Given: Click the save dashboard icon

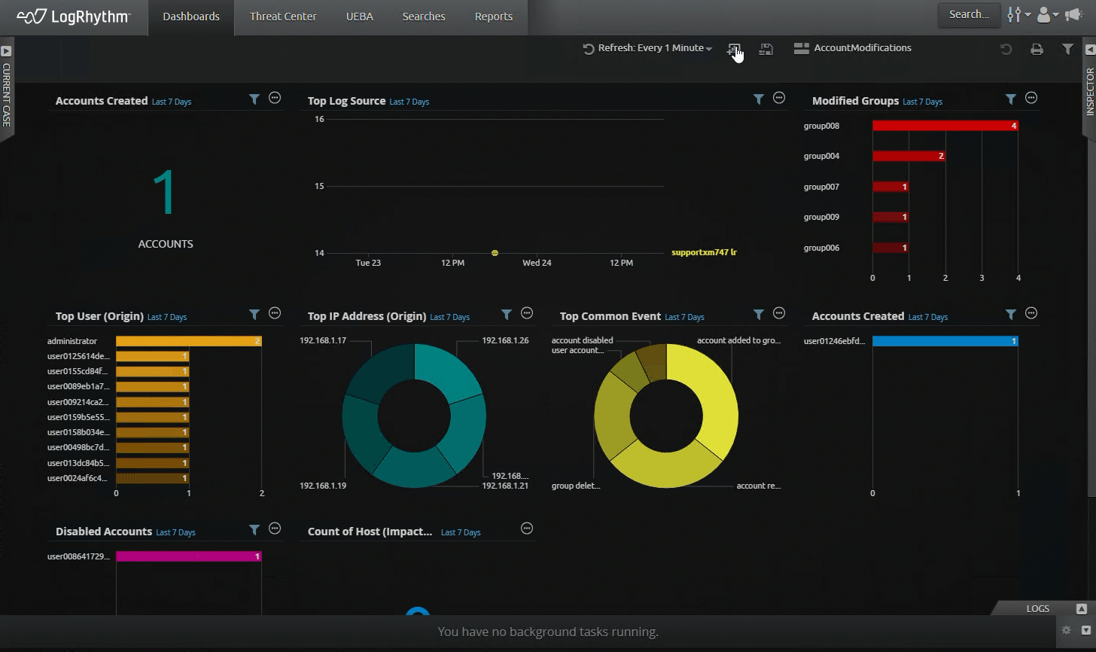Looking at the screenshot, I should coord(766,48).
